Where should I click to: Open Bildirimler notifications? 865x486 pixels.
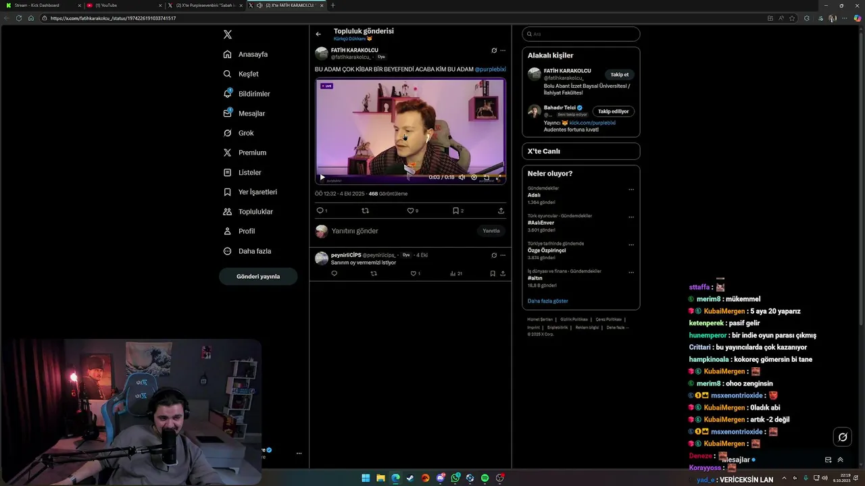point(247,94)
